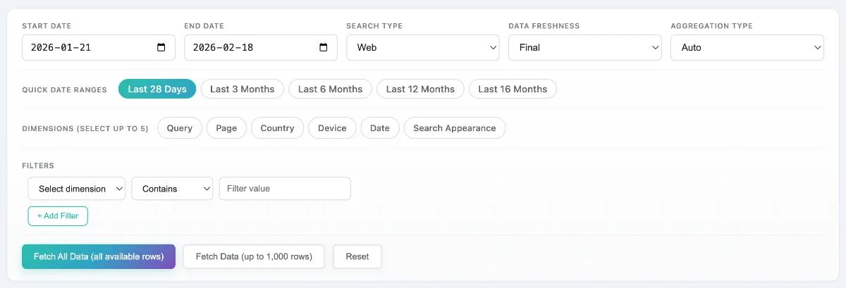The width and height of the screenshot is (846, 288).
Task: Click into the Filter value field
Action: 285,189
